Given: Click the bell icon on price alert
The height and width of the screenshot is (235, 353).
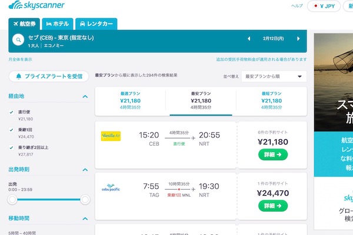Looking at the screenshot, I should pos(19,76).
